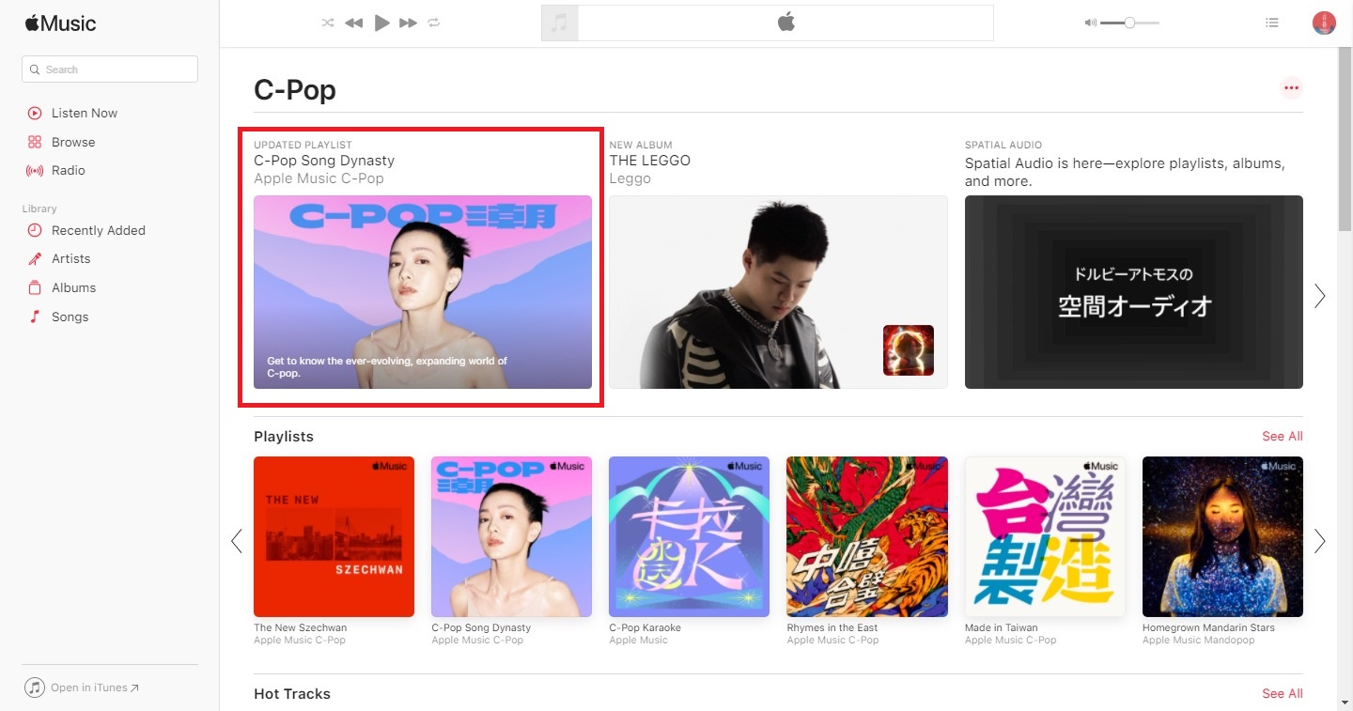Go to Listen Now
Image resolution: width=1353 pixels, height=711 pixels.
(x=84, y=113)
